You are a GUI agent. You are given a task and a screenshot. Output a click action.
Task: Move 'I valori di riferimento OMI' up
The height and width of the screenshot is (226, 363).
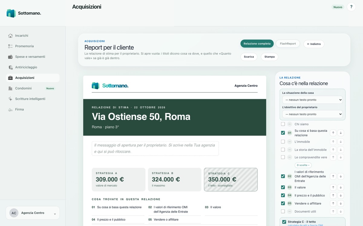click(x=333, y=176)
